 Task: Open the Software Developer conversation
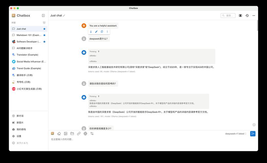[x=29, y=42]
